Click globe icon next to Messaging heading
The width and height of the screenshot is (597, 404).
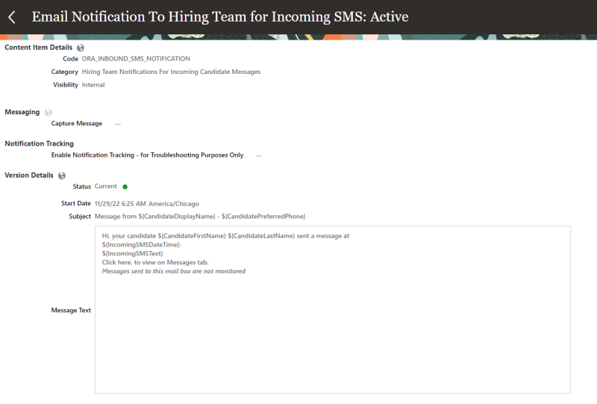tap(48, 112)
